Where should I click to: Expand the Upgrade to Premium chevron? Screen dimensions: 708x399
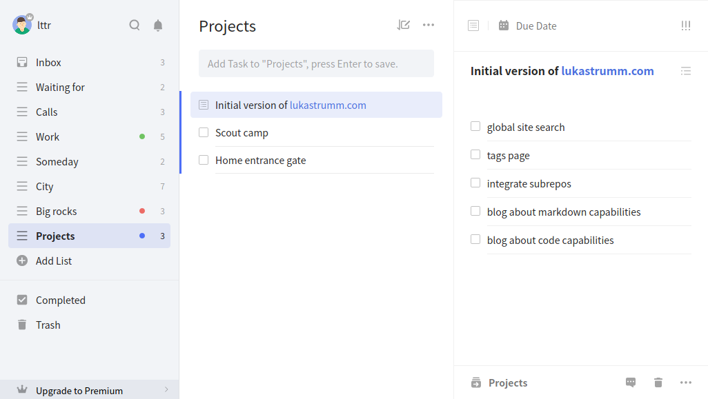(166, 389)
